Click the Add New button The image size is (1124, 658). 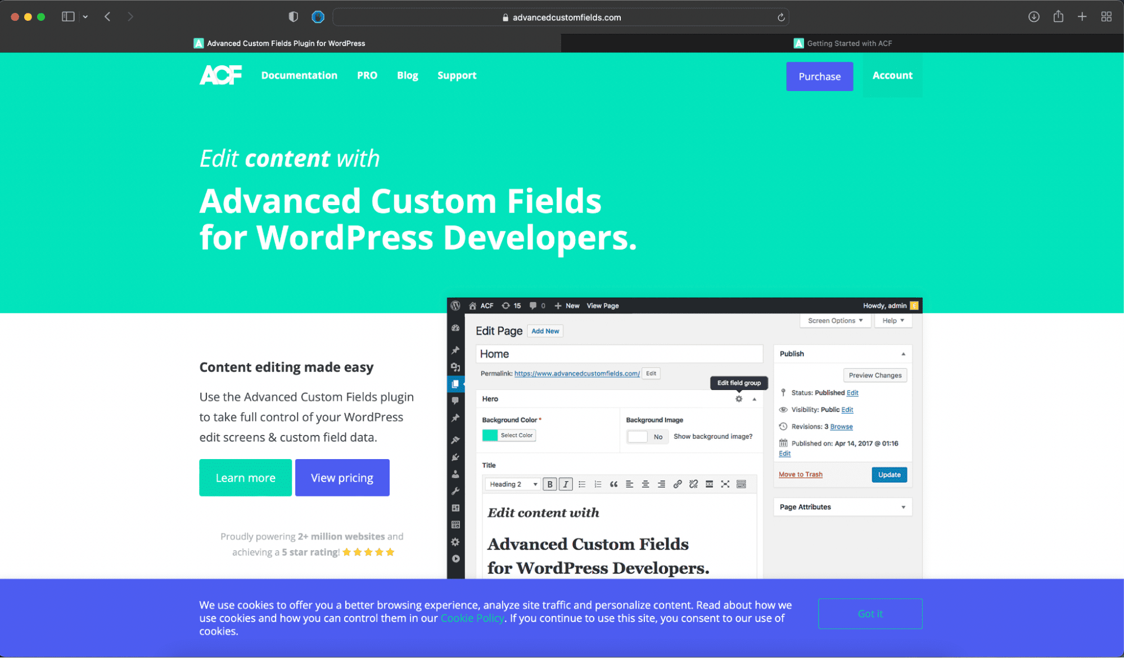545,331
